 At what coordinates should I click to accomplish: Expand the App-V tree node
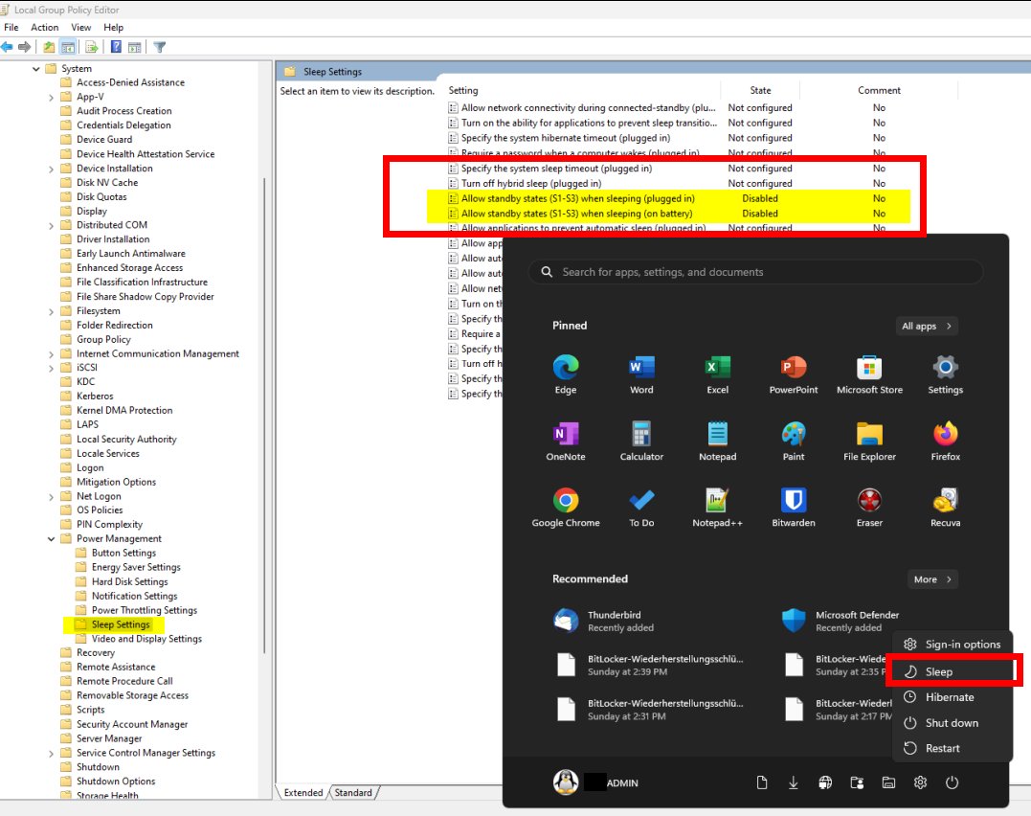[52, 98]
